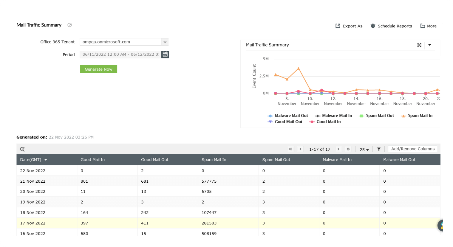Toggle the Spam Mail In legend series

pyautogui.click(x=416, y=116)
